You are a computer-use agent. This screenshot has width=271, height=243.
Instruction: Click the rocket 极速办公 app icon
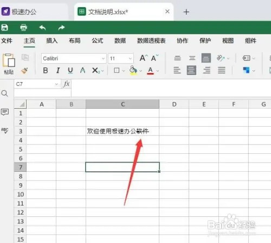pos(5,12)
